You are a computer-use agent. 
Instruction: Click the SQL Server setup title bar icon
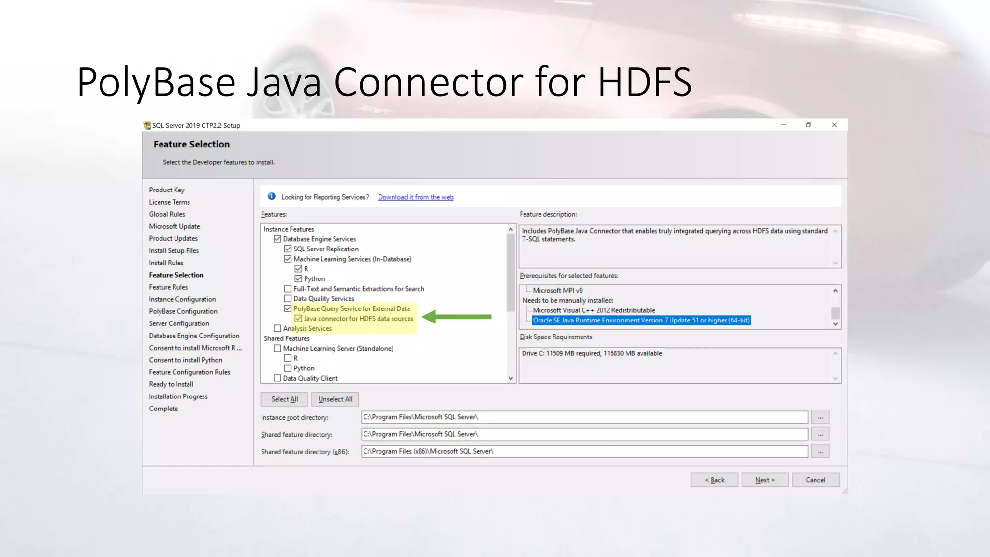tap(147, 125)
